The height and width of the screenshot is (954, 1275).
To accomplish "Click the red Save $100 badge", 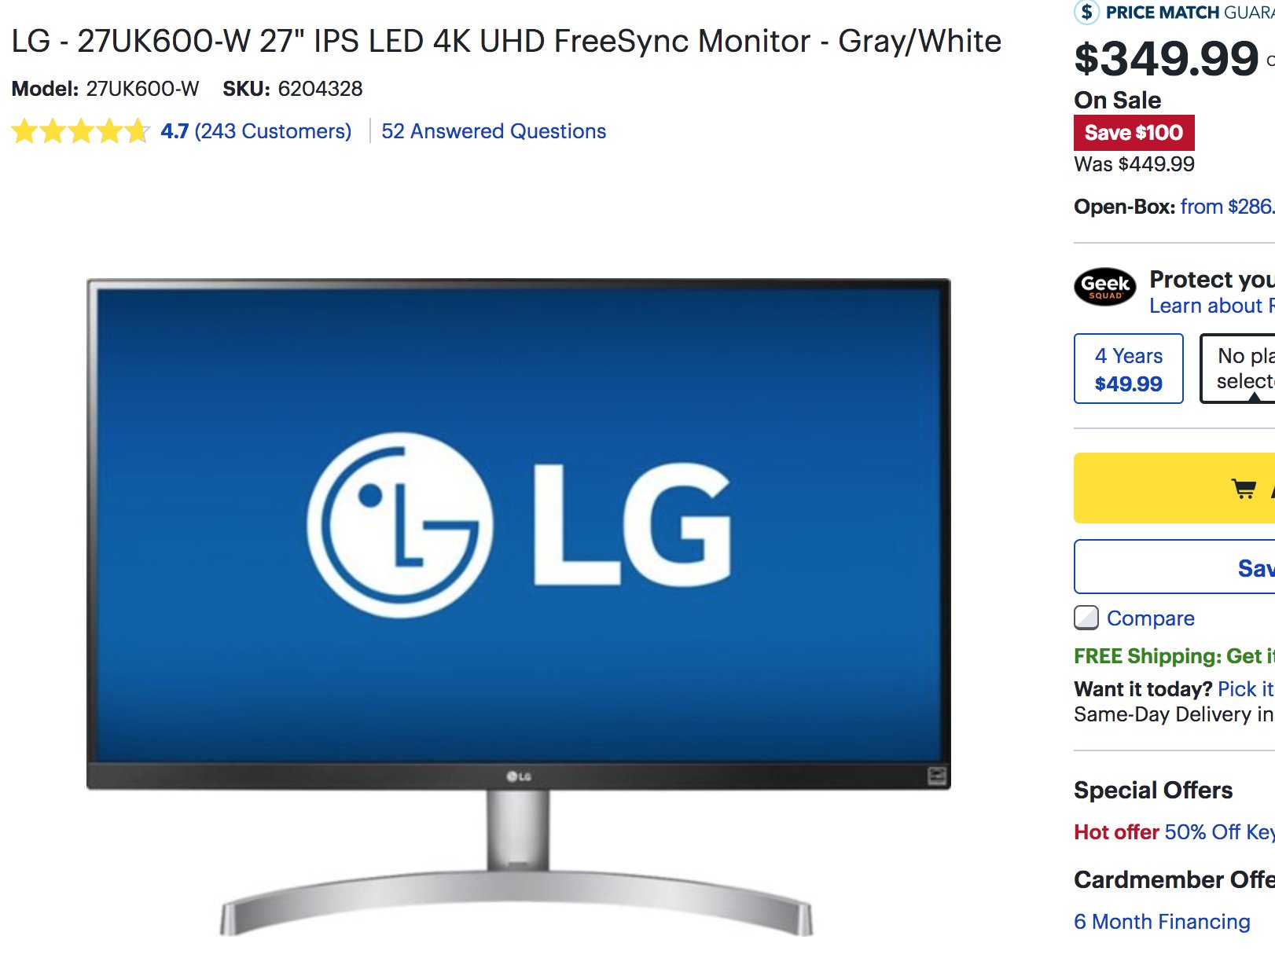I will tap(1134, 133).
